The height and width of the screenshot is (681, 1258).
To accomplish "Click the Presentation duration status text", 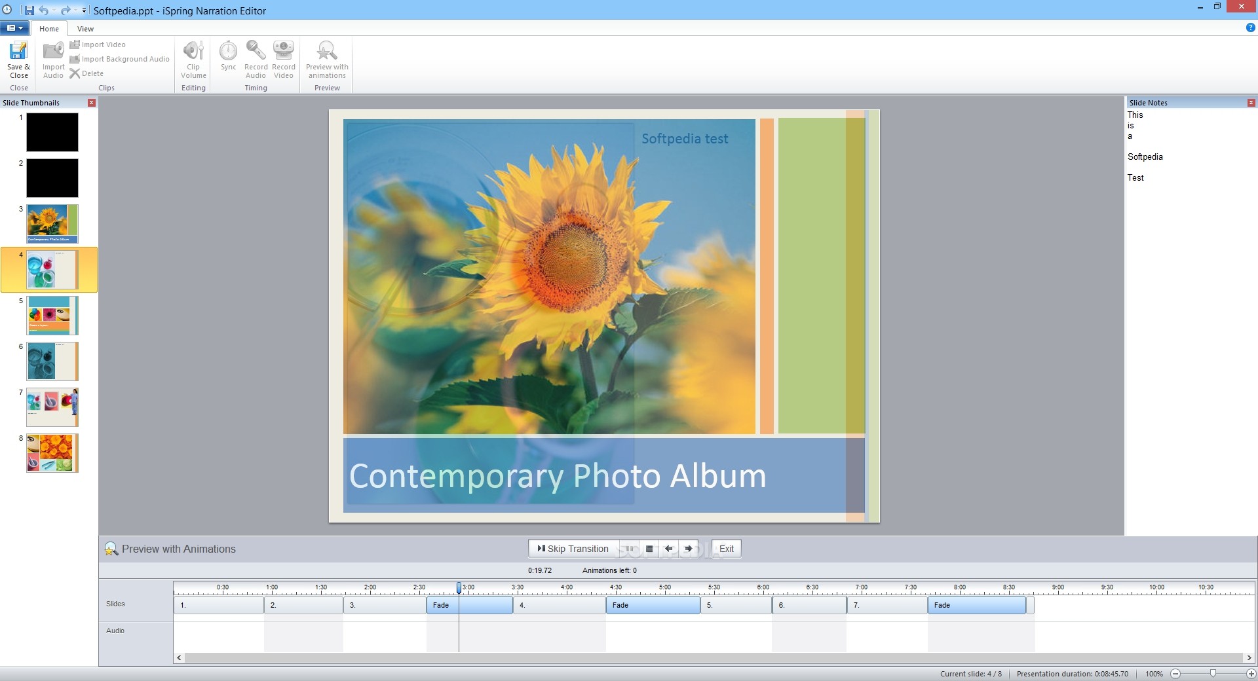I will pos(1073,674).
